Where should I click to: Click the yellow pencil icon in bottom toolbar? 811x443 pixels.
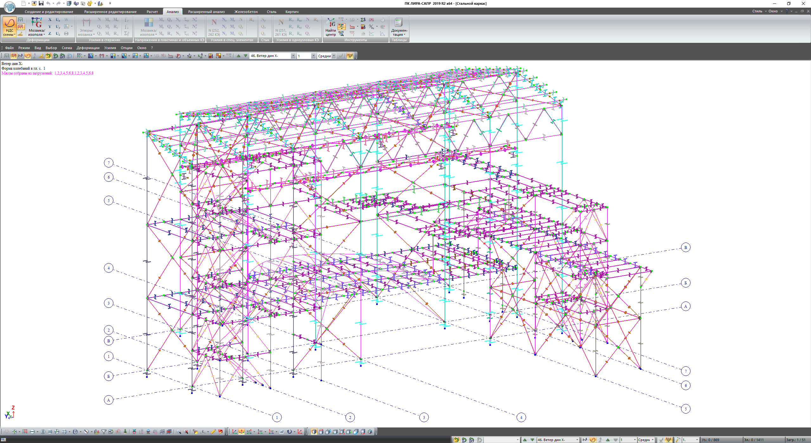[213, 432]
